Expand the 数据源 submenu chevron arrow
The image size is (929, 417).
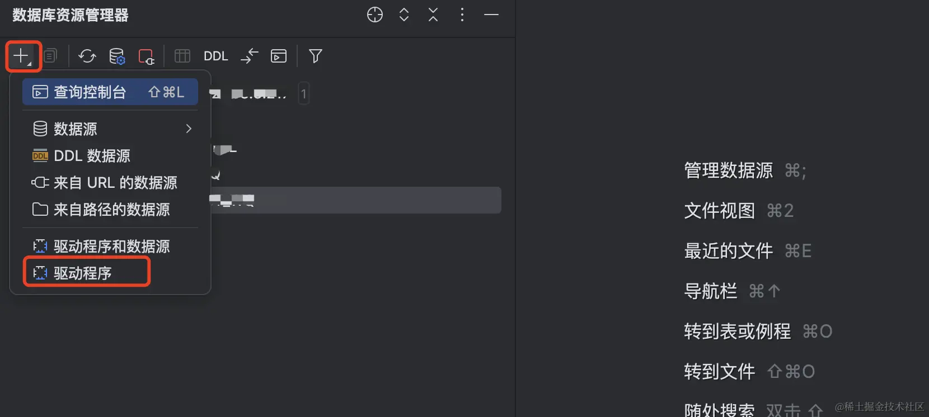click(189, 129)
